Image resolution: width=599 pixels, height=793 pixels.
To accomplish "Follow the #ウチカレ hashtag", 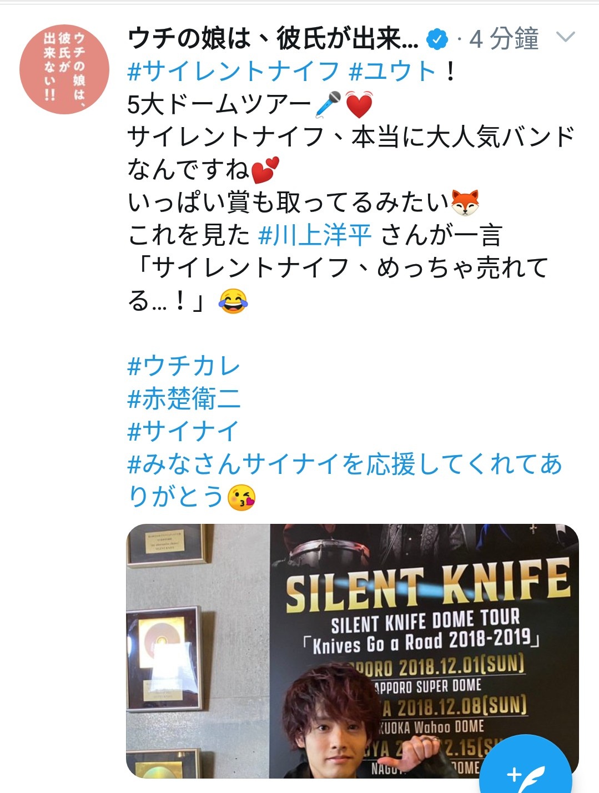I will tap(184, 366).
